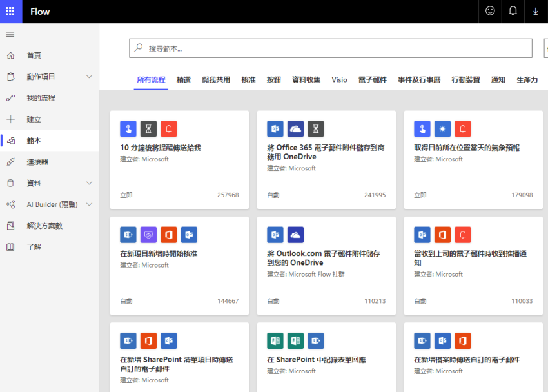Expand the 動作項目 chevron
The image size is (548, 392).
click(90, 77)
